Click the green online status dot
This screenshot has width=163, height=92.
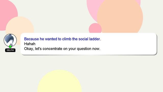coord(10,47)
